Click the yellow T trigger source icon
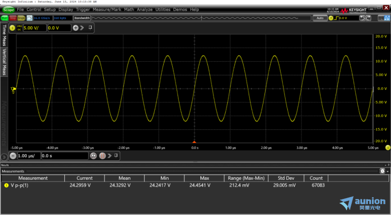Image resolution: width=391 pixels, height=215 pixels. (x=331, y=18)
